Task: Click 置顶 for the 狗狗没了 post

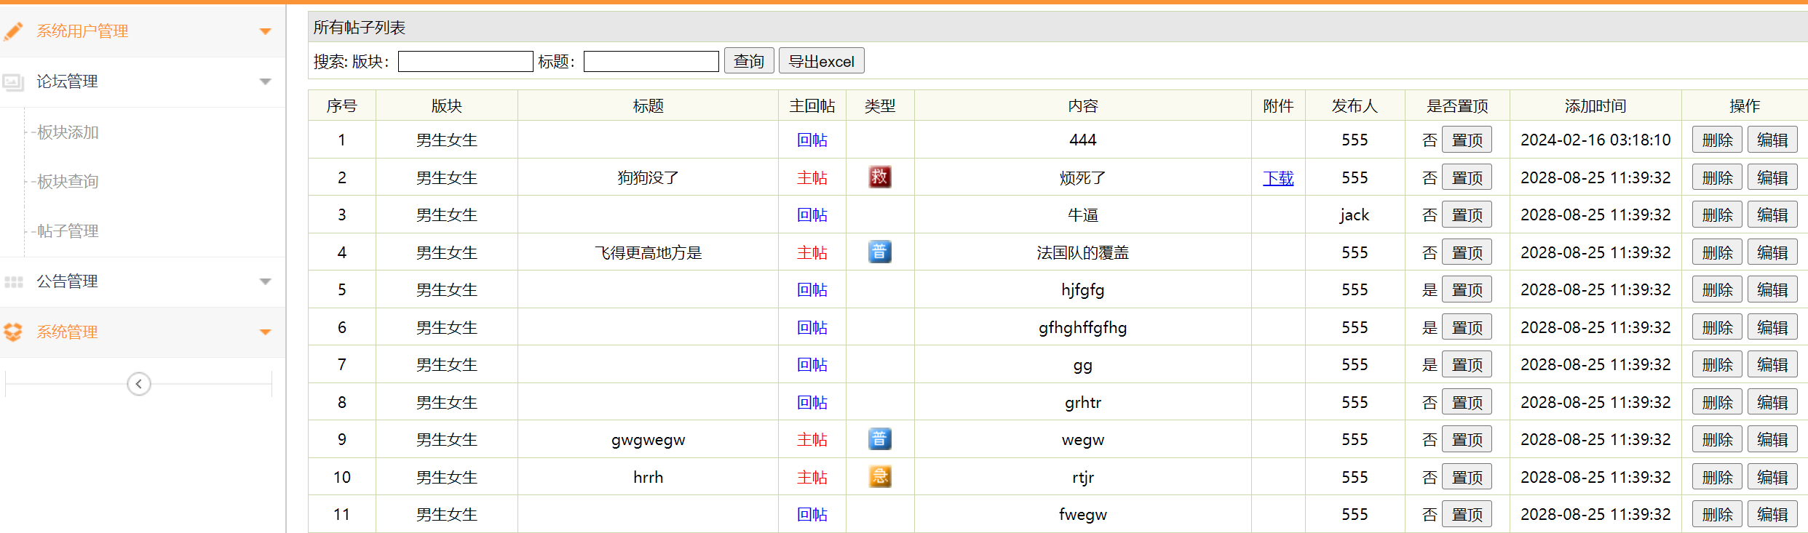Action: (x=1467, y=177)
